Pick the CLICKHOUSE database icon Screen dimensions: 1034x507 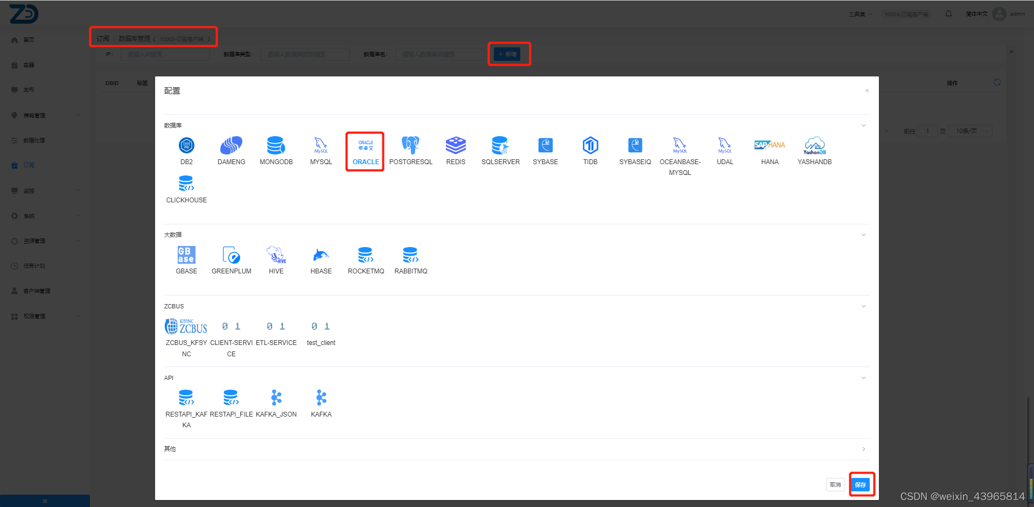click(x=186, y=184)
